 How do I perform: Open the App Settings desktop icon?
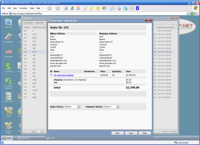(9, 38)
